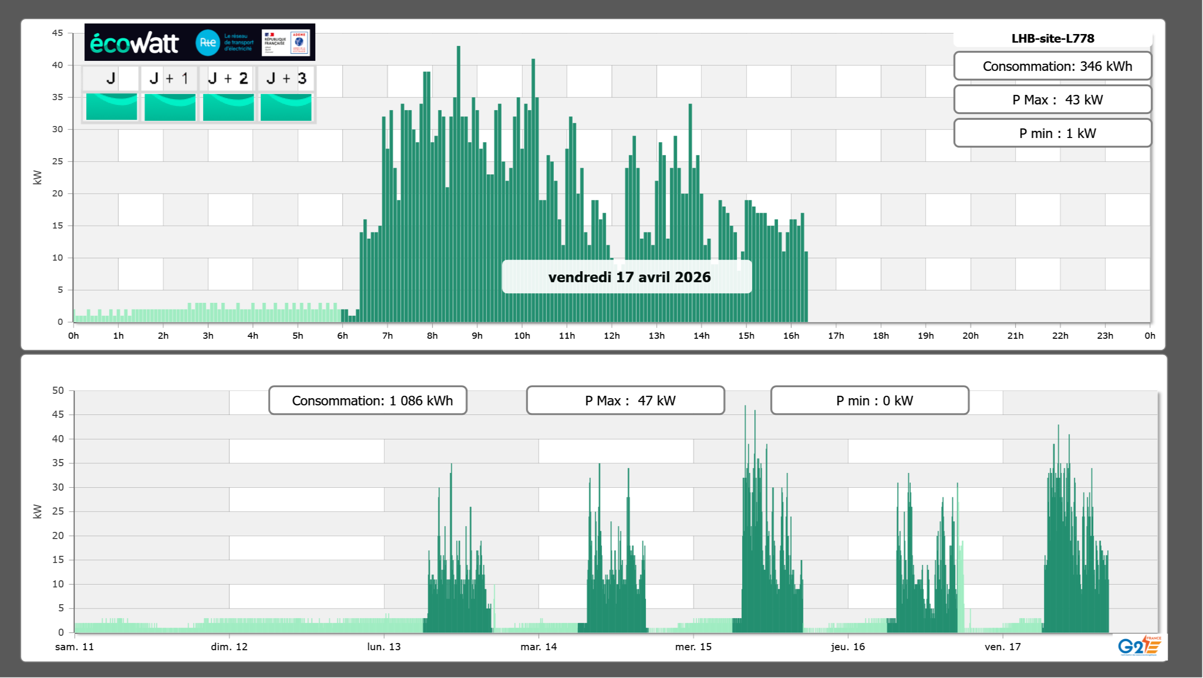1203x678 pixels.
Task: Click the P Max : 43 kW box
Action: (1053, 100)
